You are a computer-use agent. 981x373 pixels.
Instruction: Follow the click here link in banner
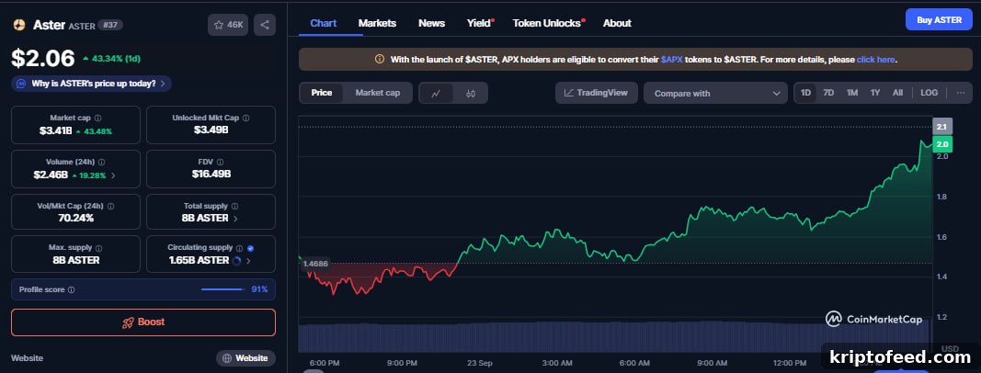tap(876, 60)
